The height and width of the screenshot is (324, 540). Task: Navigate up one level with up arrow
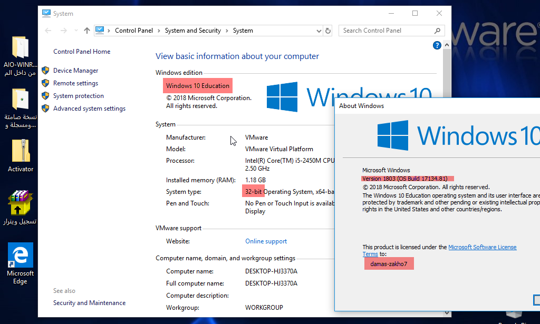(x=87, y=31)
